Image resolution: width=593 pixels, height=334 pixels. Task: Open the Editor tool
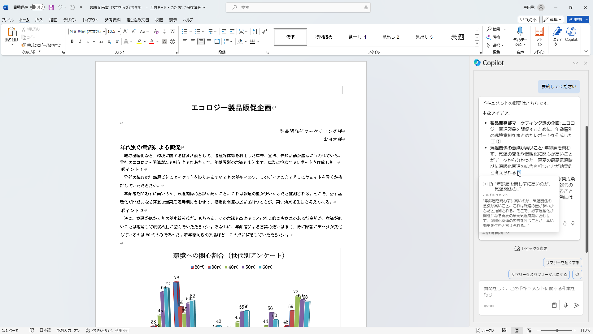557,36
